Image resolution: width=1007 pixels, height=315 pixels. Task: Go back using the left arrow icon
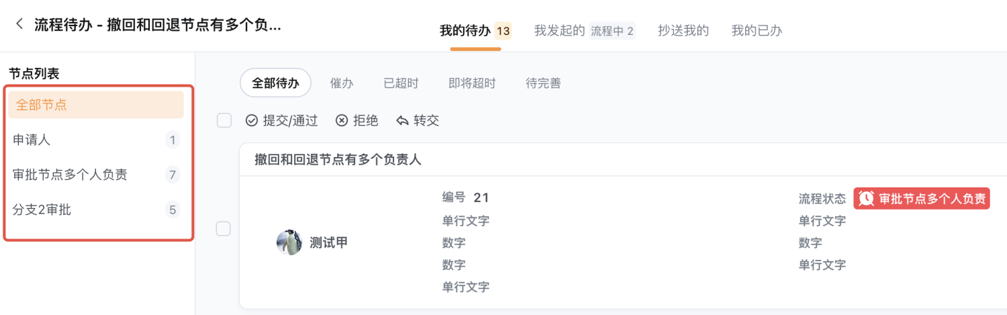19,24
